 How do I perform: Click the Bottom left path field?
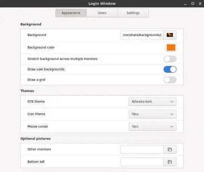point(142,162)
